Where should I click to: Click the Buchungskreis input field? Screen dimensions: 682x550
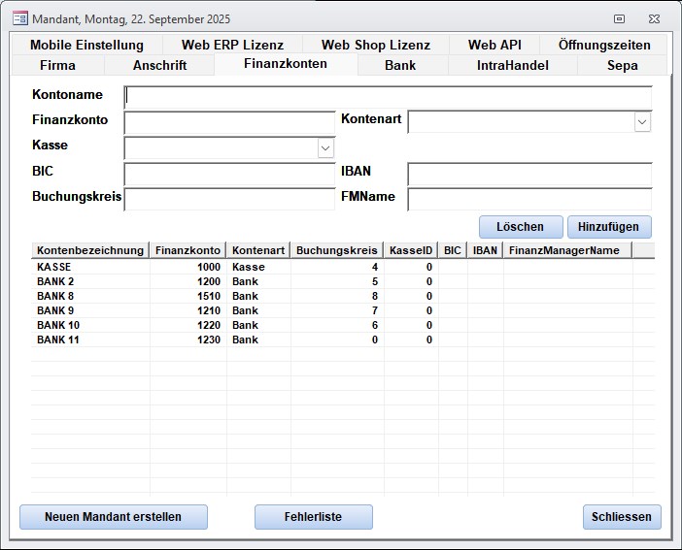229,199
